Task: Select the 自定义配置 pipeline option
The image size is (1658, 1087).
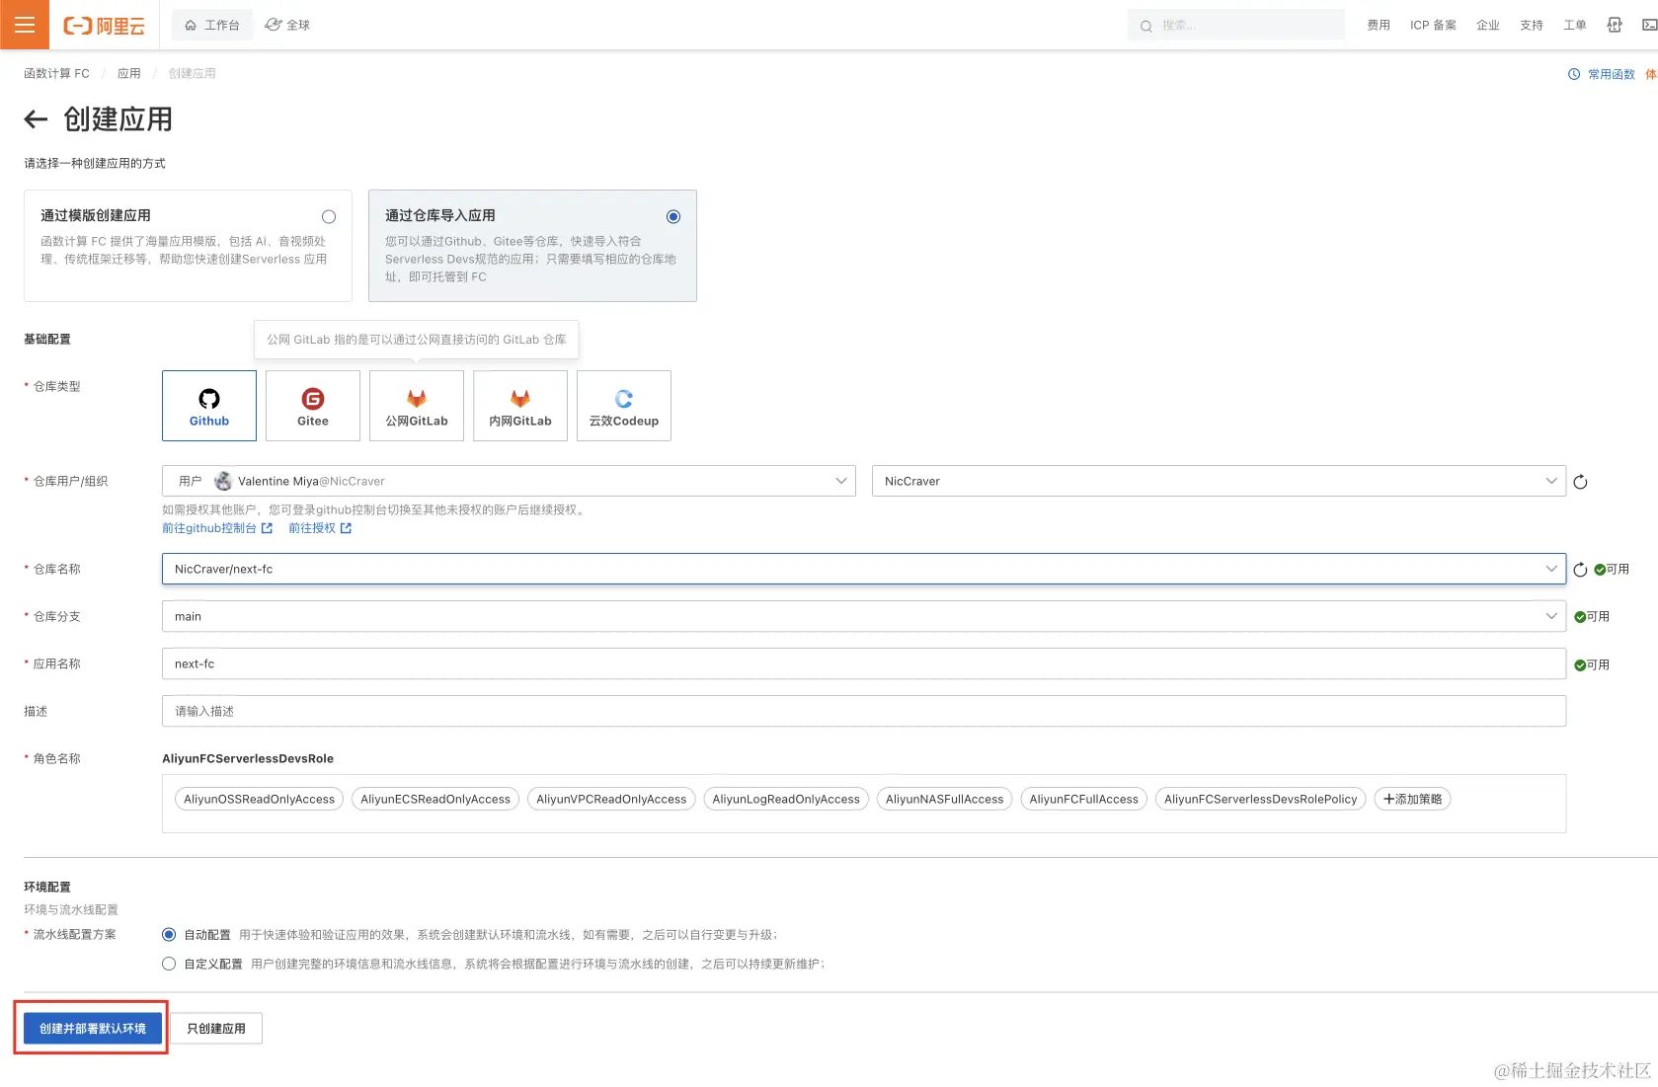Action: point(169,964)
